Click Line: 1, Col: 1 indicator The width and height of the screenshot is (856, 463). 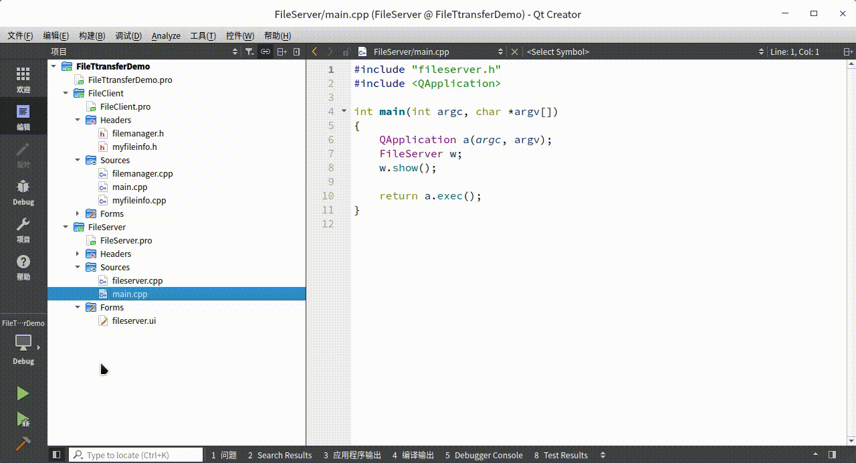click(x=794, y=52)
